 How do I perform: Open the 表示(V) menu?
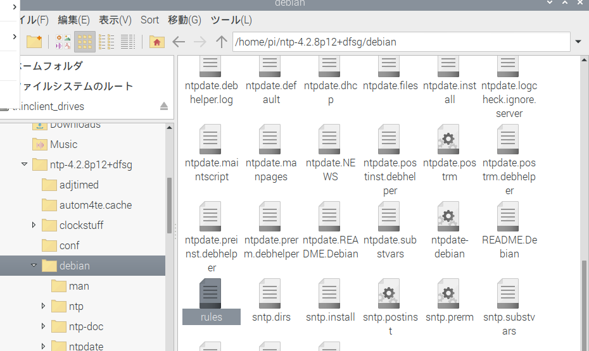(115, 20)
